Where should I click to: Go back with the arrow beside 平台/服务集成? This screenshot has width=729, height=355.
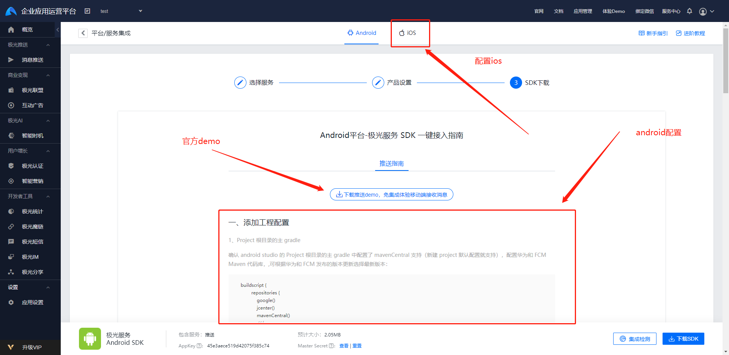coord(83,33)
